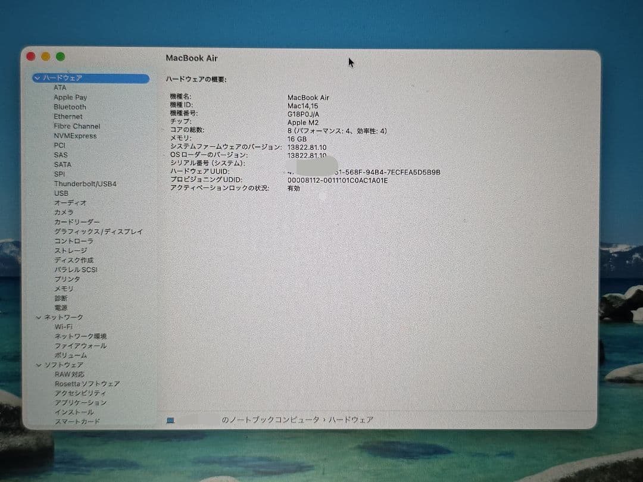The height and width of the screenshot is (482, 643).
Task: Select ネットワーク環境 item
Action: tap(80, 336)
